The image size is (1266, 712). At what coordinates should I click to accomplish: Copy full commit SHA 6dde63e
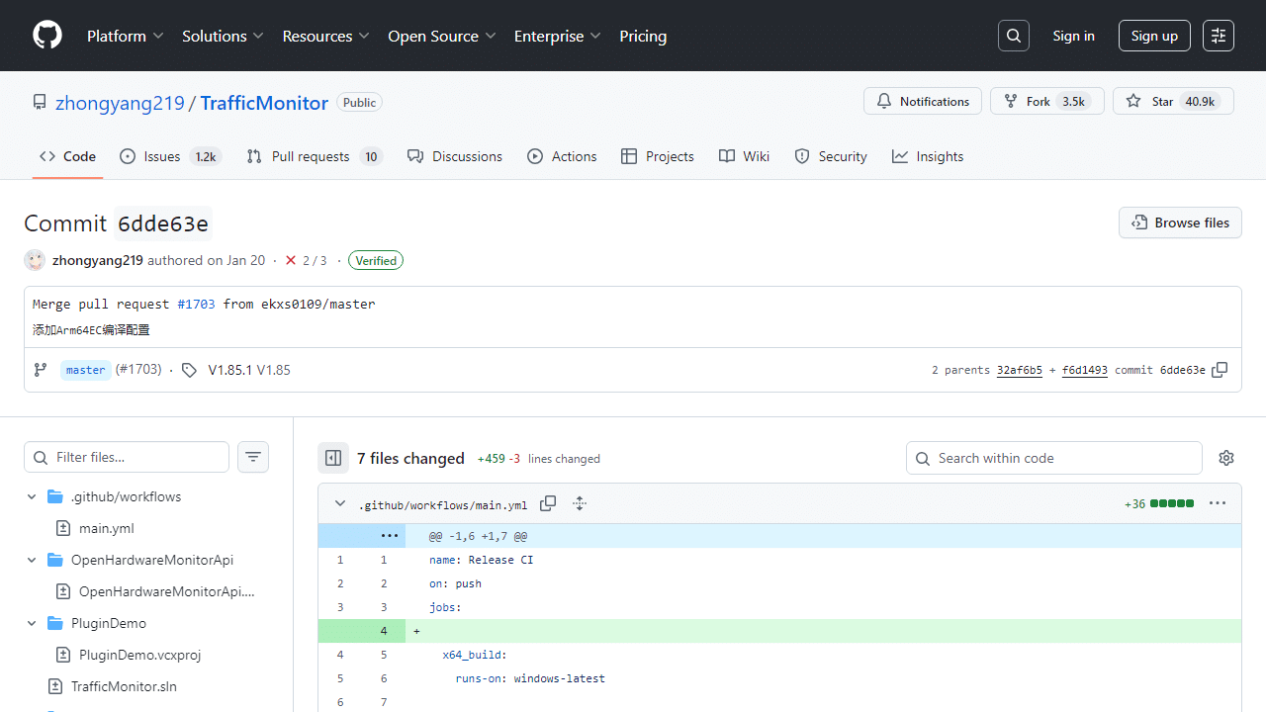pyautogui.click(x=1220, y=370)
